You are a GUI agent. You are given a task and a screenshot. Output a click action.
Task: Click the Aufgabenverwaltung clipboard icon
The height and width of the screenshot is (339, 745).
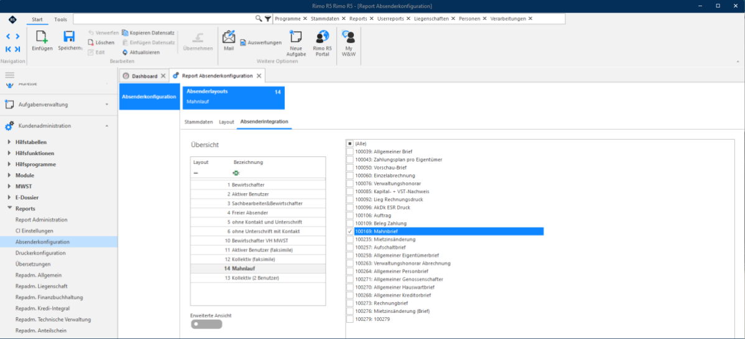pyautogui.click(x=9, y=104)
